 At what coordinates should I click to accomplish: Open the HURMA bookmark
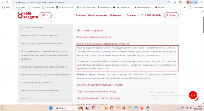(160, 7)
